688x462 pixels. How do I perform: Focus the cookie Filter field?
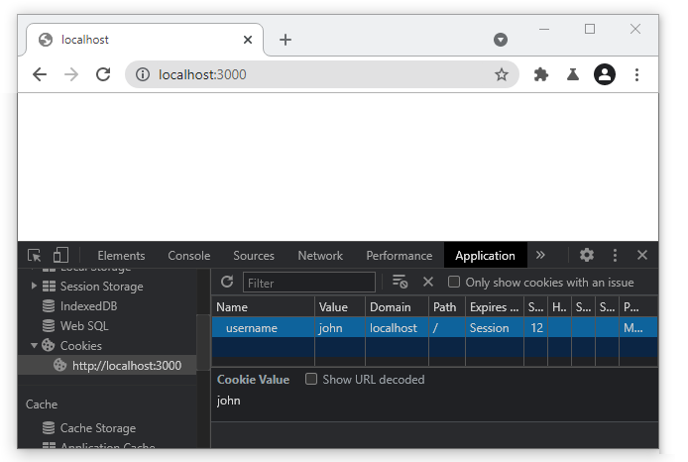[x=309, y=283]
